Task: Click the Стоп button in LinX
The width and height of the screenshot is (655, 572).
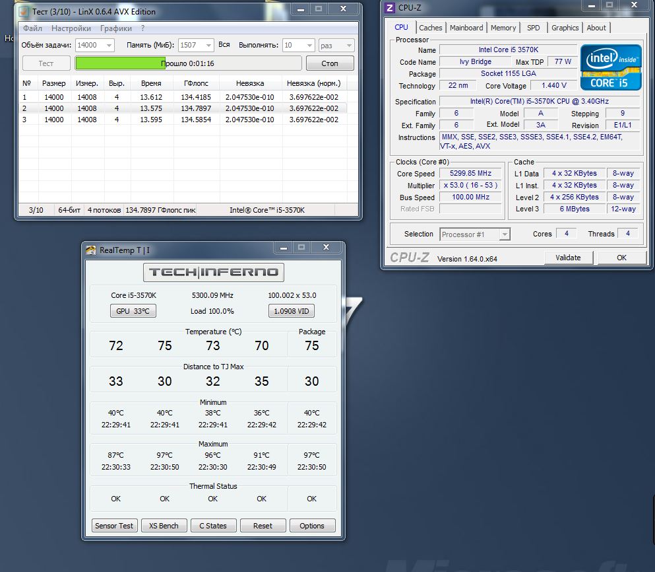Action: 330,63
